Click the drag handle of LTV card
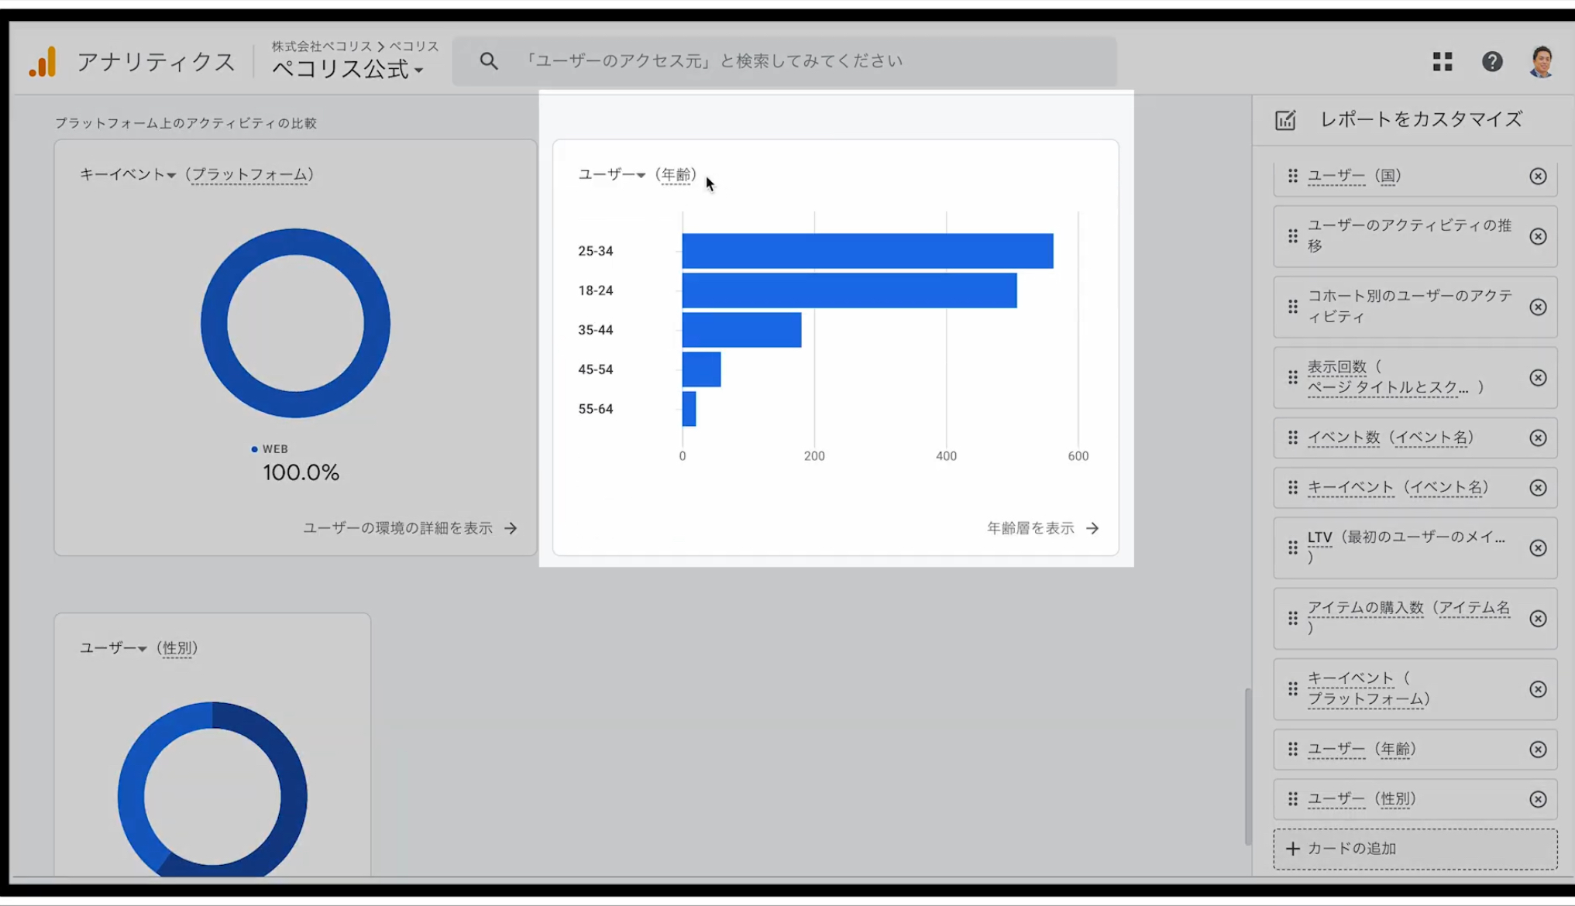The height and width of the screenshot is (906, 1575). (x=1292, y=548)
